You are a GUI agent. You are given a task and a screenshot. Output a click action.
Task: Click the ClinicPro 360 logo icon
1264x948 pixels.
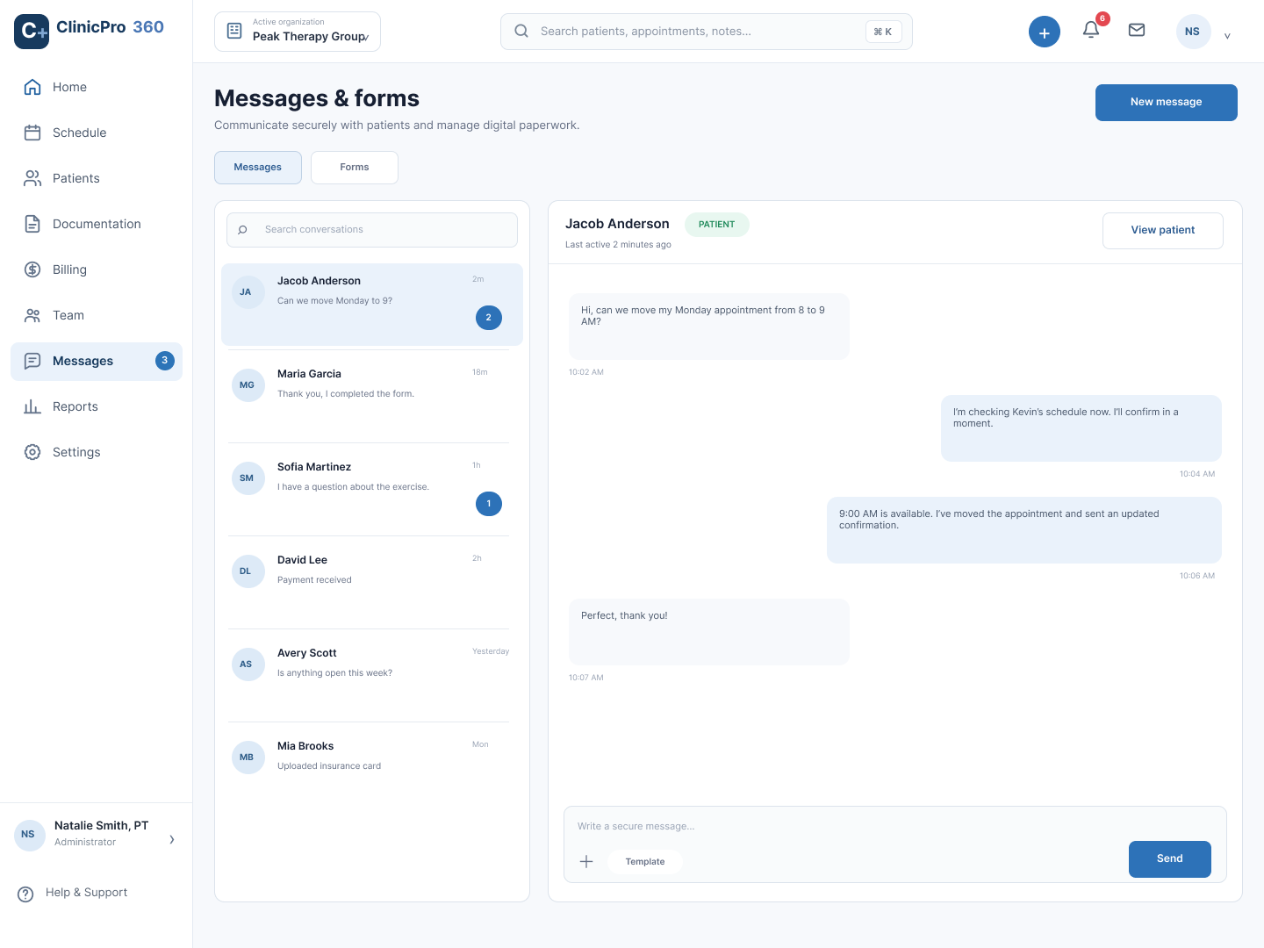point(32,32)
